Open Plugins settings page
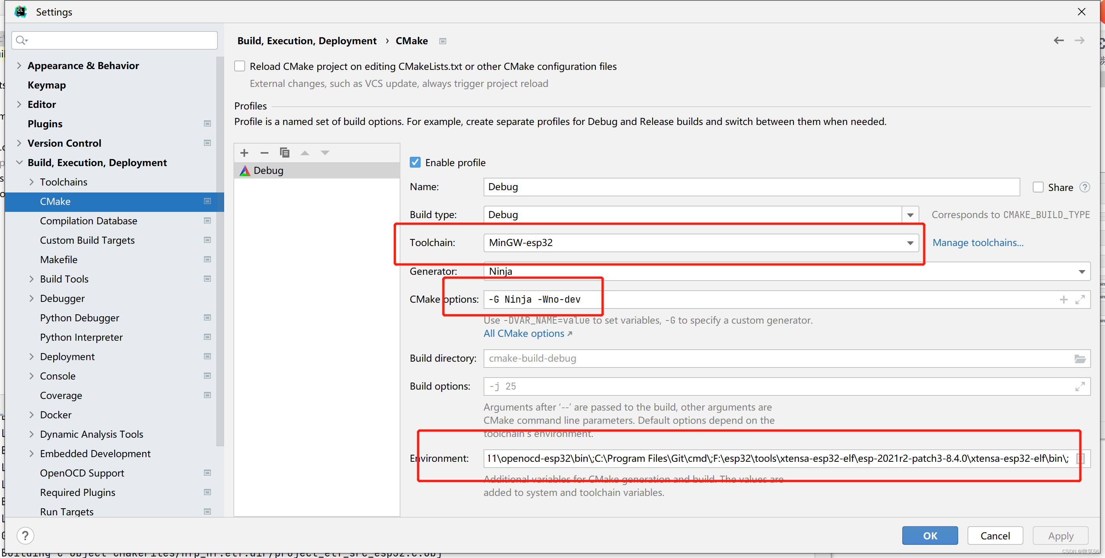This screenshot has width=1105, height=558. [45, 124]
